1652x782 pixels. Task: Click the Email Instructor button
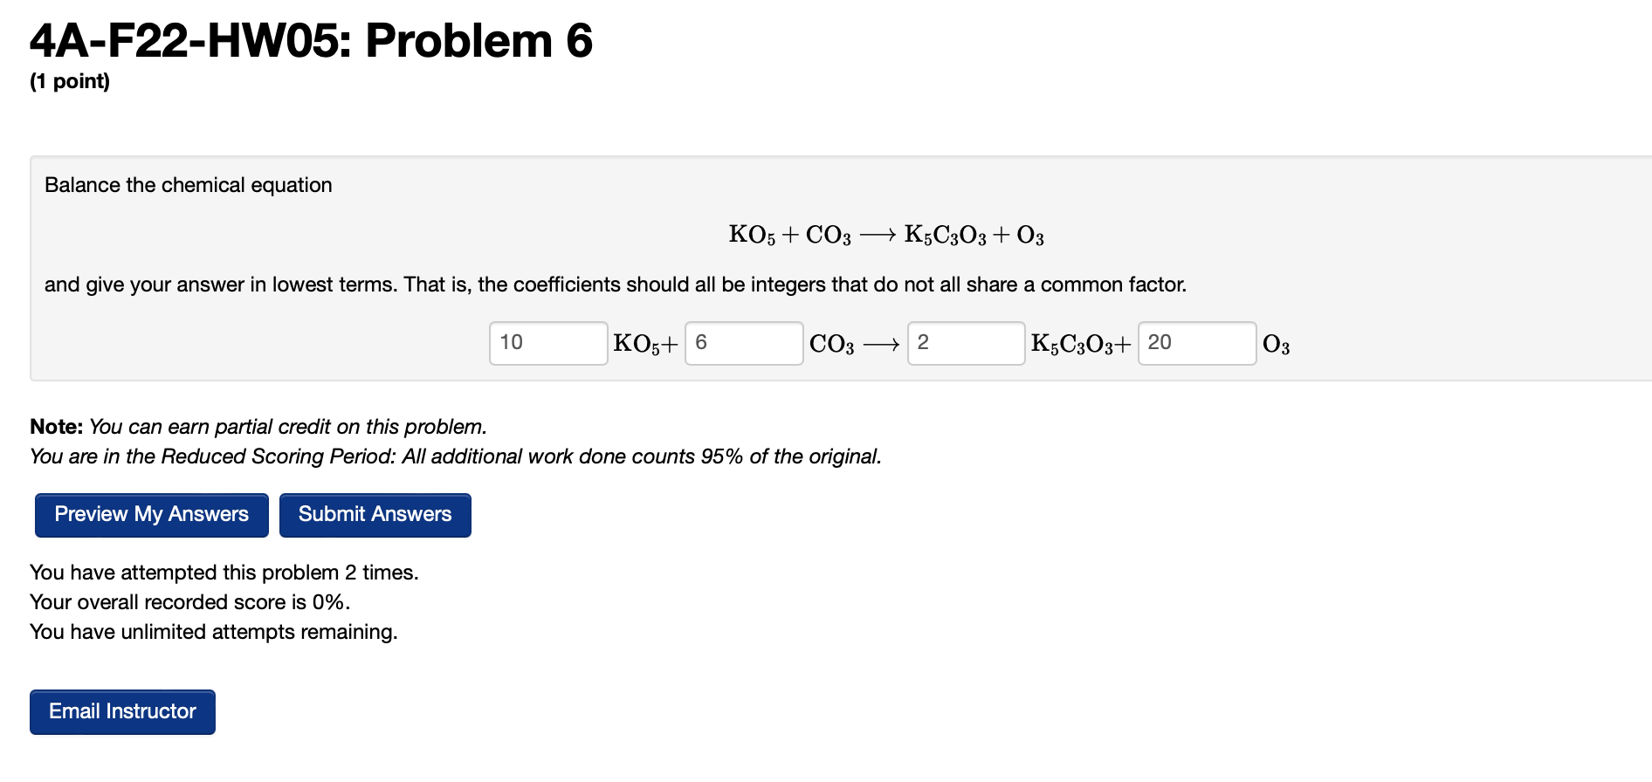click(x=121, y=711)
